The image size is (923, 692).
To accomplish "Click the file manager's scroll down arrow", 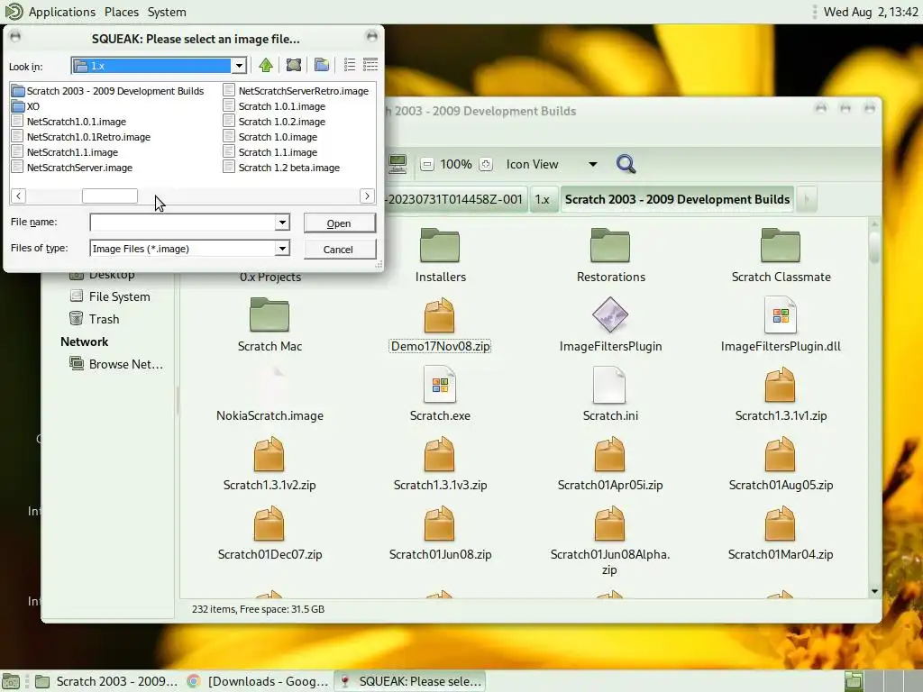I will (x=874, y=591).
